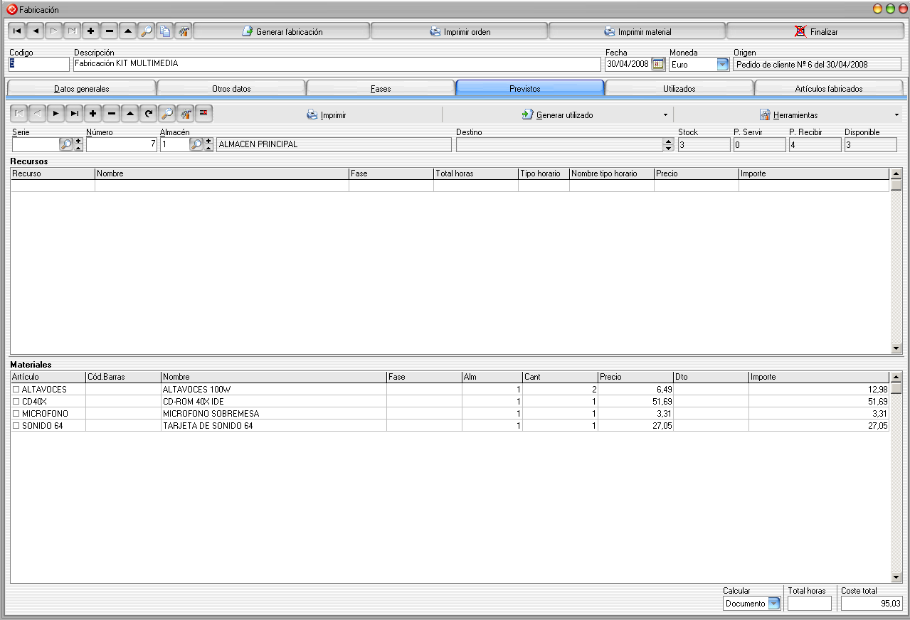Tick the SONIDO 64 material checkbox

point(16,426)
